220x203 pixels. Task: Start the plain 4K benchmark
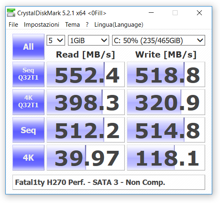(28, 157)
